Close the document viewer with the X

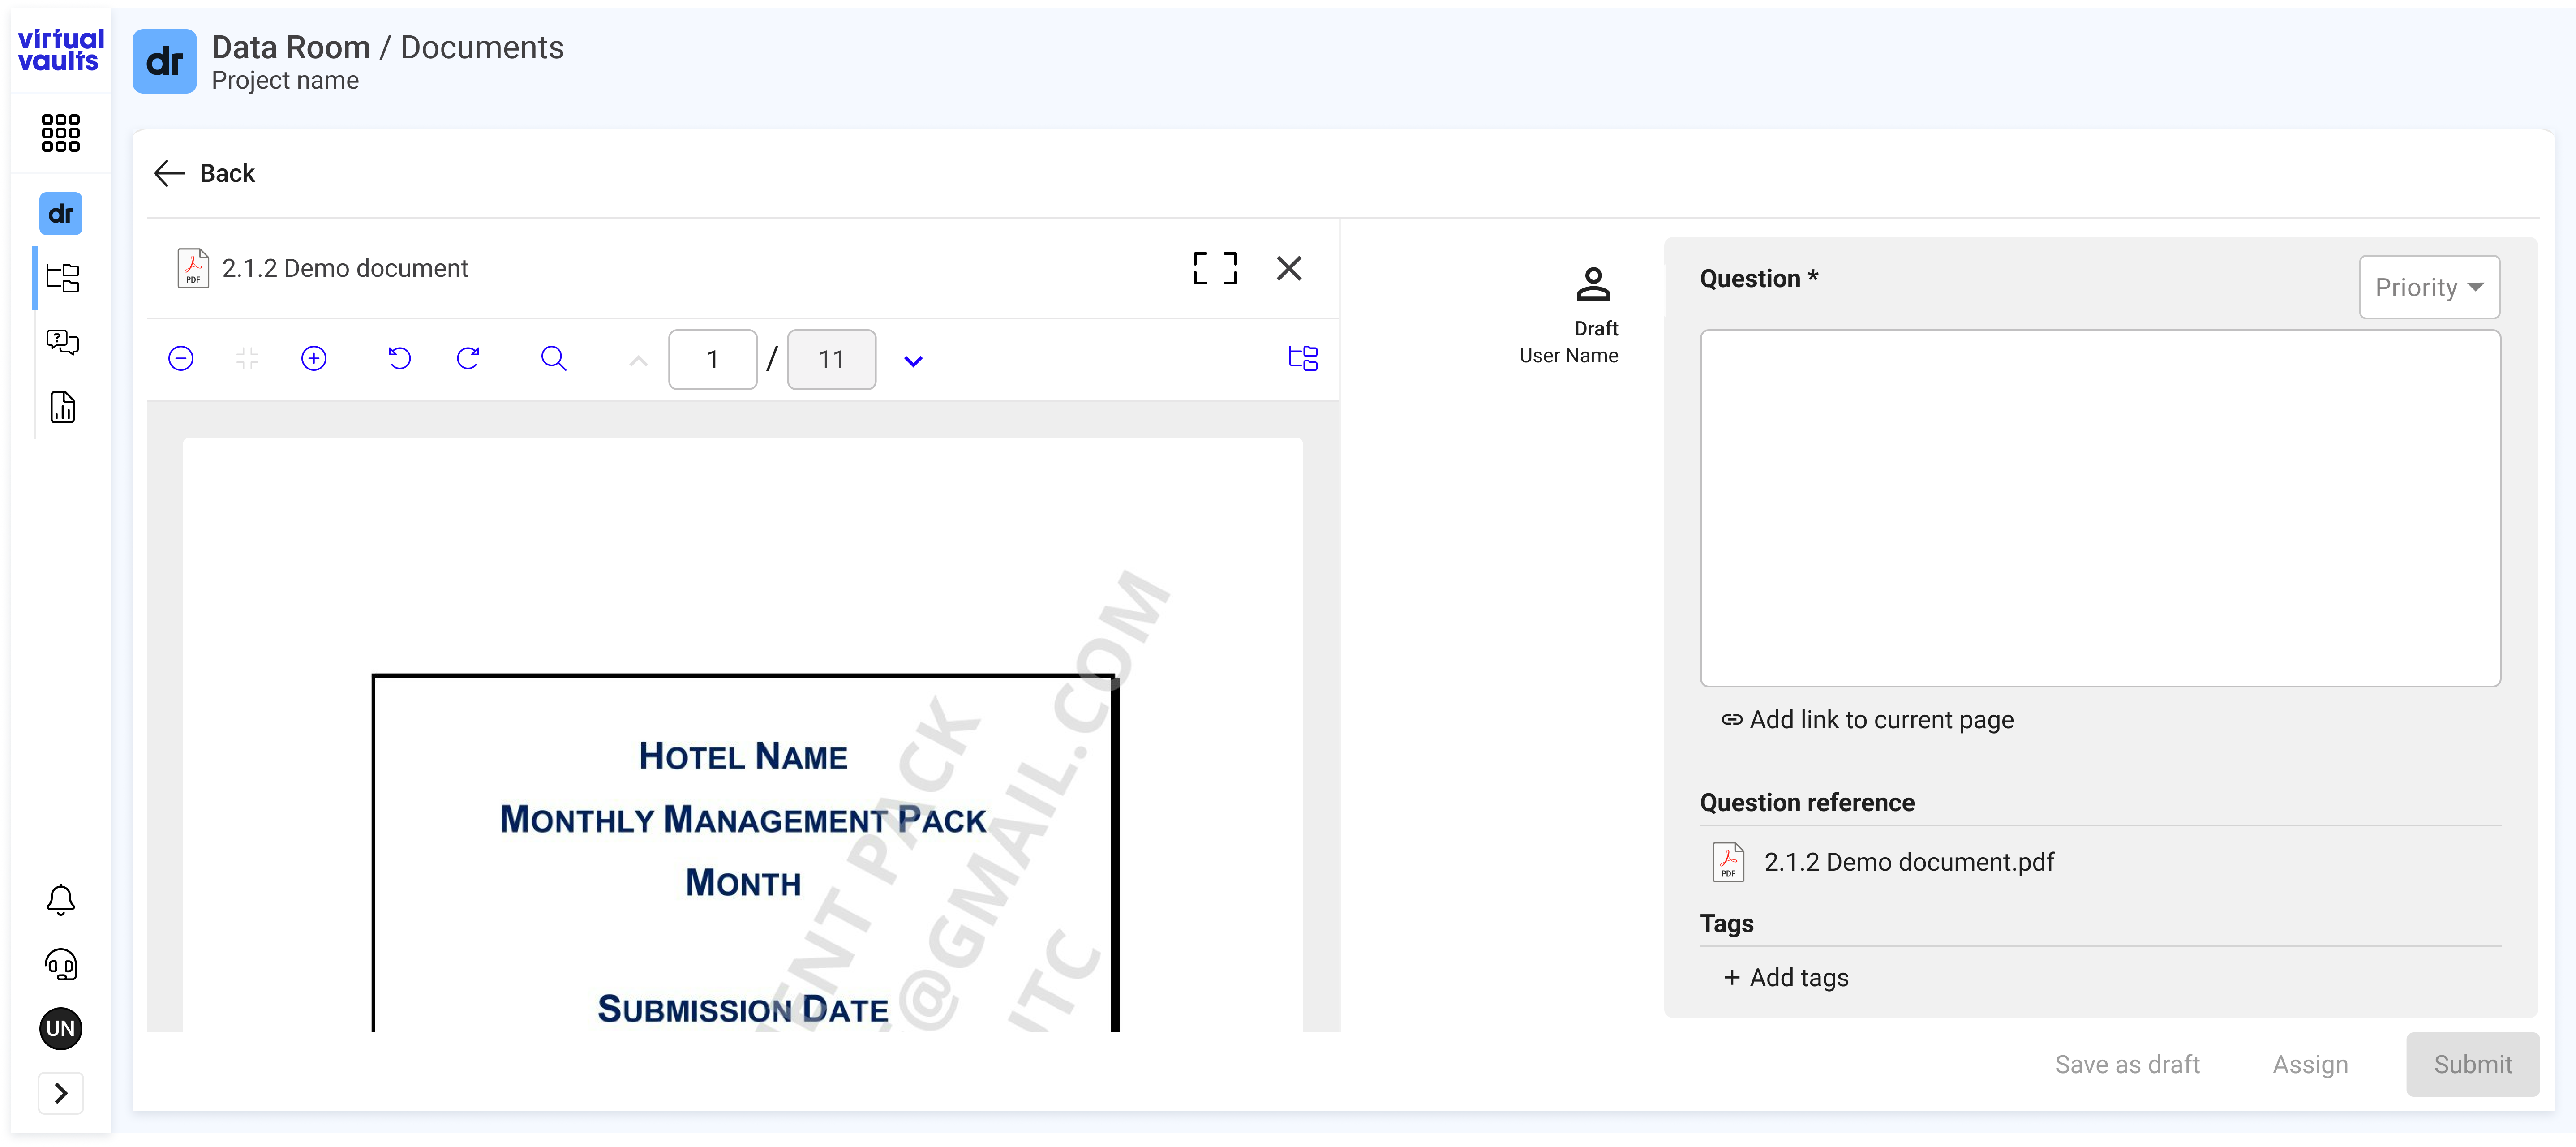click(1288, 268)
